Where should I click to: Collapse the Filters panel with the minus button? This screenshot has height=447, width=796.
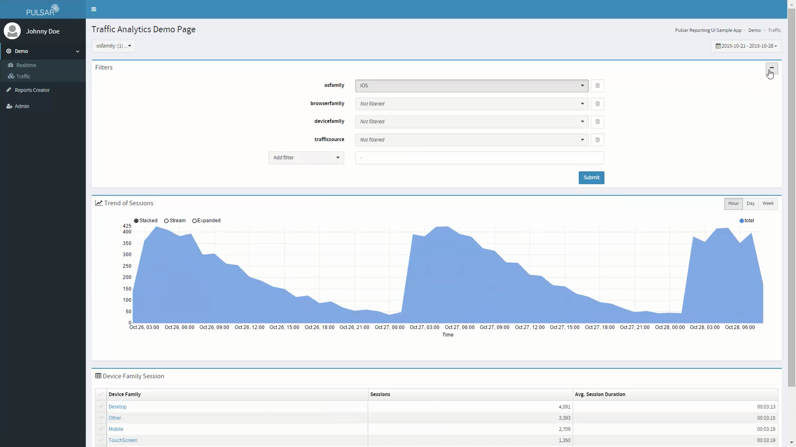click(772, 68)
